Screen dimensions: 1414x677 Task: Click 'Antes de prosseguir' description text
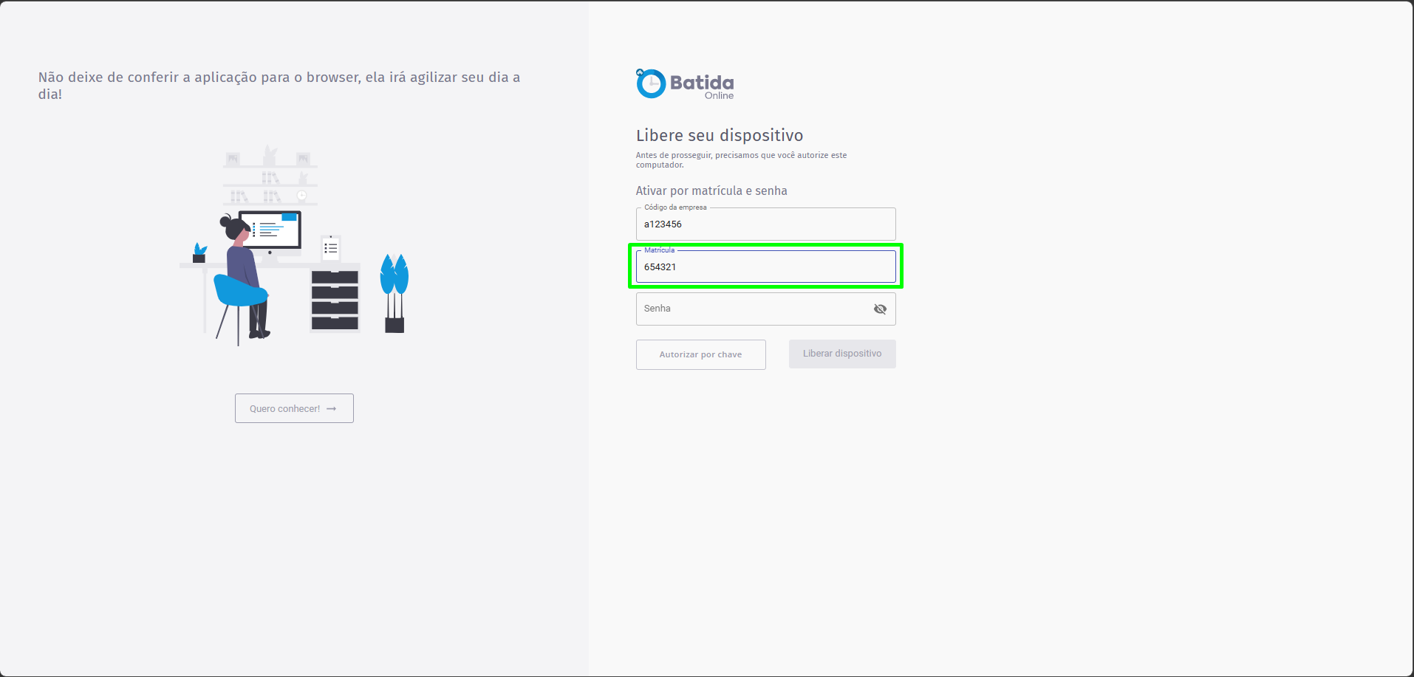(741, 160)
